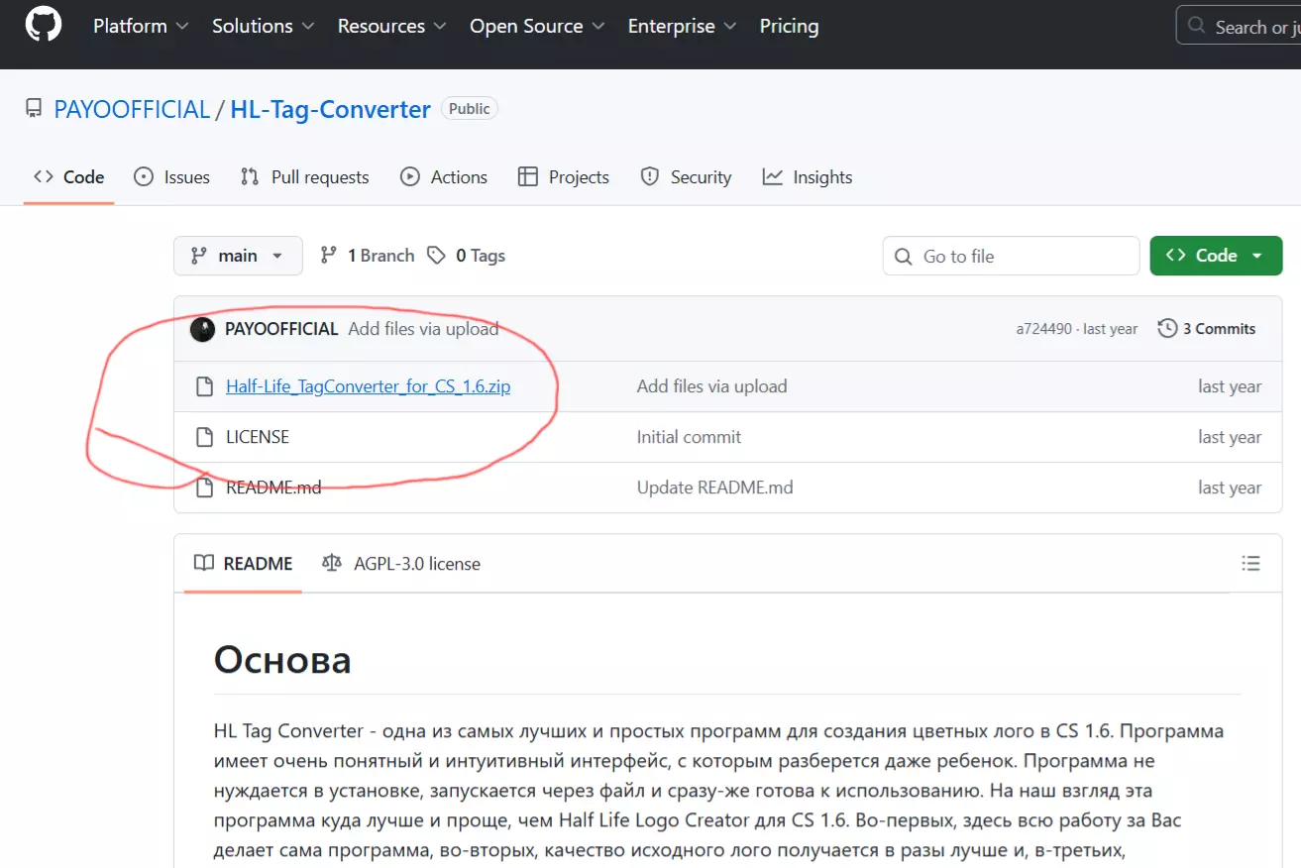The width and height of the screenshot is (1301, 868).
Task: Click the Go to file search field
Action: (x=1011, y=257)
